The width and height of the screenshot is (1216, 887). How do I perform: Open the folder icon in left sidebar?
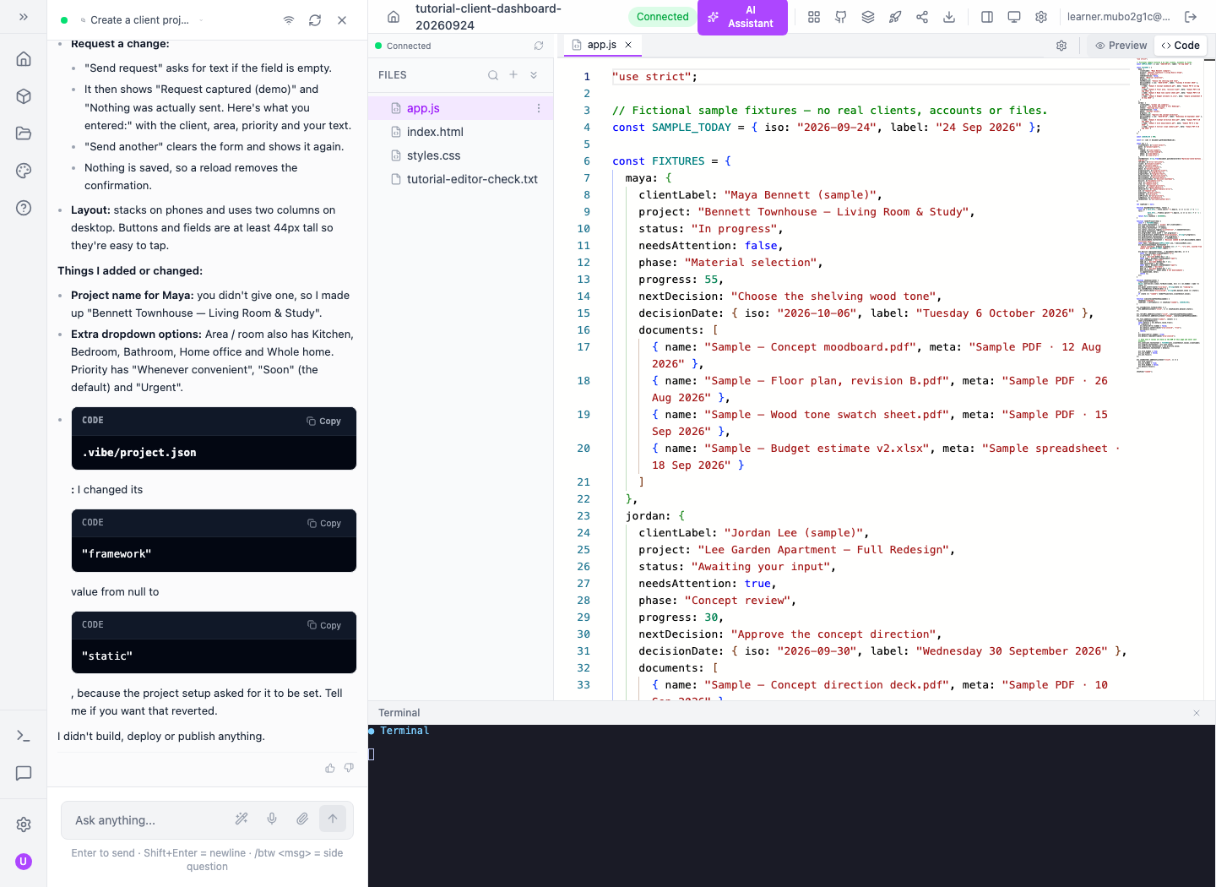(24, 133)
